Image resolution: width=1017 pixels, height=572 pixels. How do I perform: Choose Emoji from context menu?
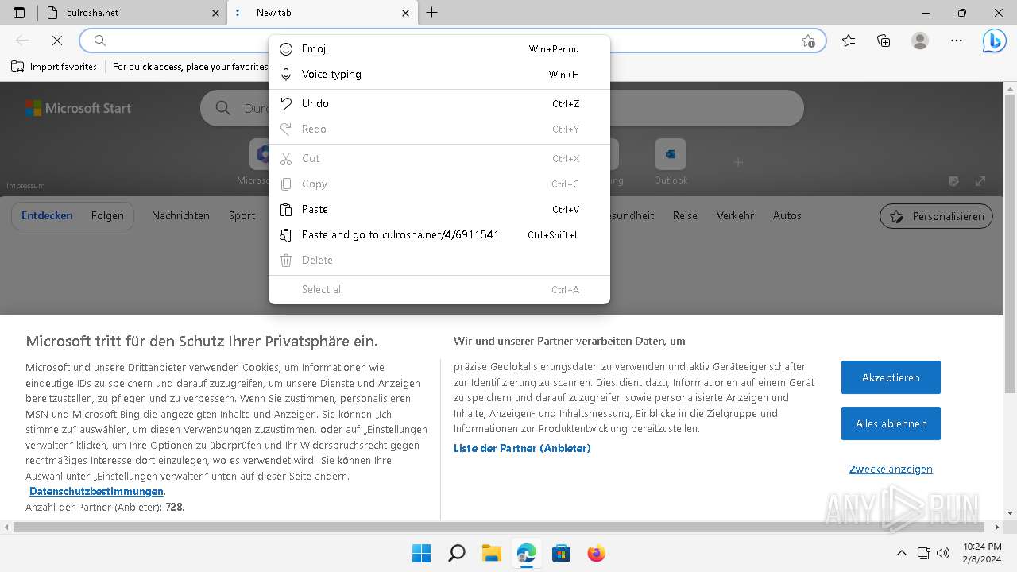click(x=439, y=48)
